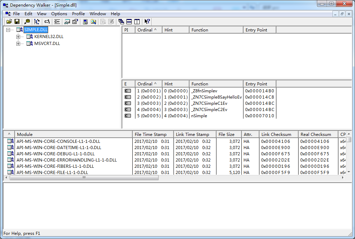The height and width of the screenshot is (239, 355).
Task: Toggle the Full Paths c:\ icon
Action: 47,21
